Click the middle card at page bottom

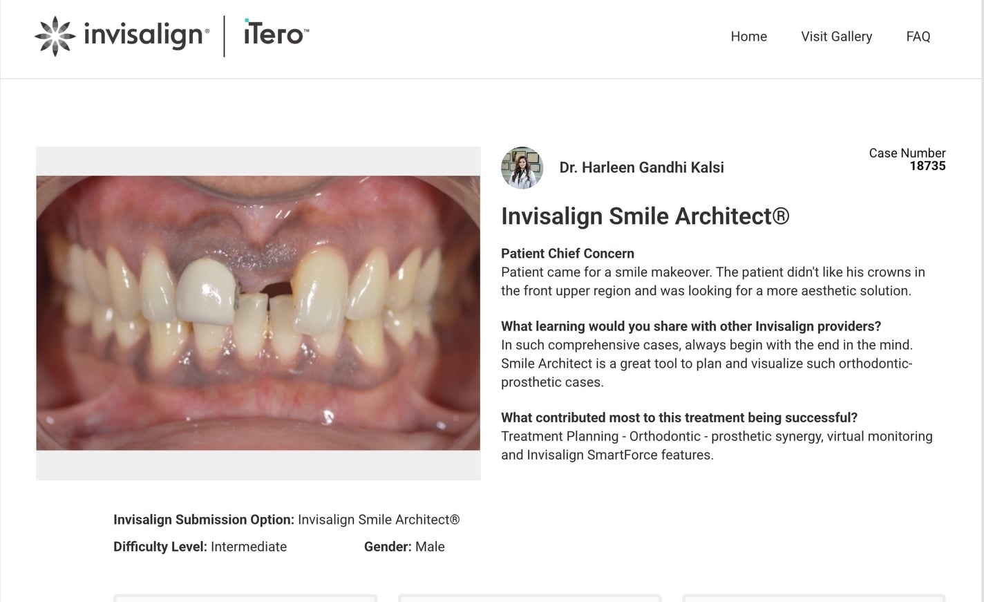click(529, 598)
